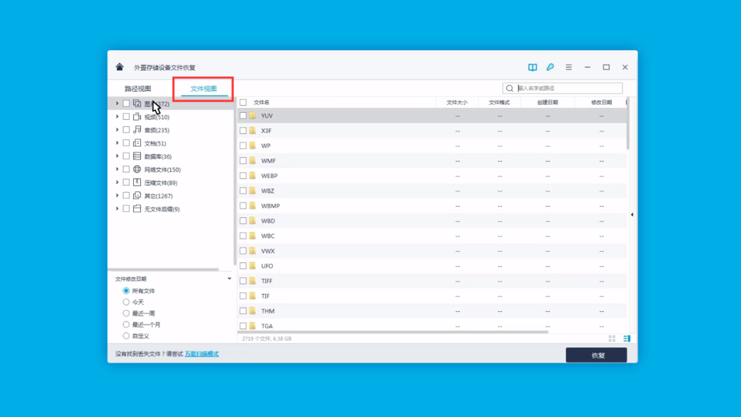Check the 文档(51) category checkbox
The image size is (741, 417).
click(126, 143)
